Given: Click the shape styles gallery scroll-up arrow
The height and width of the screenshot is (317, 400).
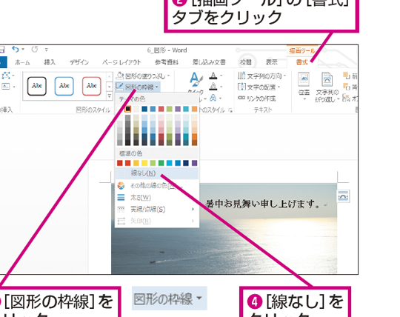Looking at the screenshot, I should pos(109,77).
